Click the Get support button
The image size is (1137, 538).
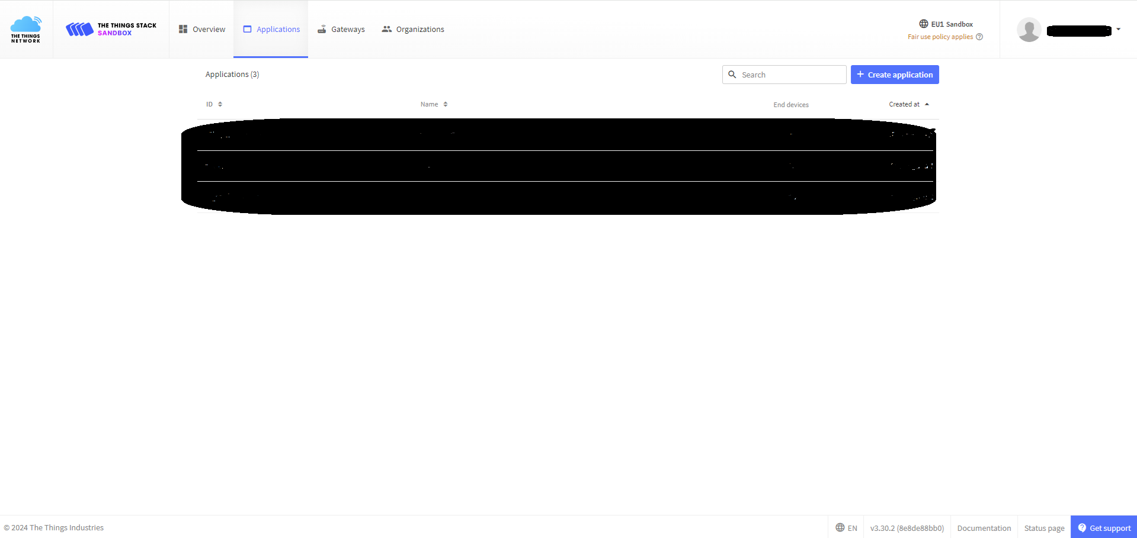[1104, 527]
